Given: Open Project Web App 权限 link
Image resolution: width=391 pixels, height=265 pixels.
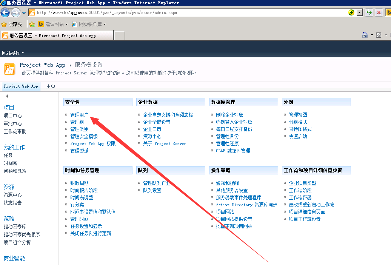Looking at the screenshot, I should 93,143.
